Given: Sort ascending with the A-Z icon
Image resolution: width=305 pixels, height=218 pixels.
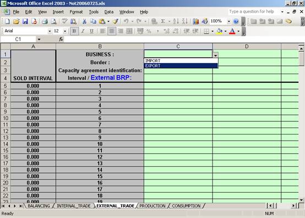Looking at the screenshot, I should coord(176,21).
